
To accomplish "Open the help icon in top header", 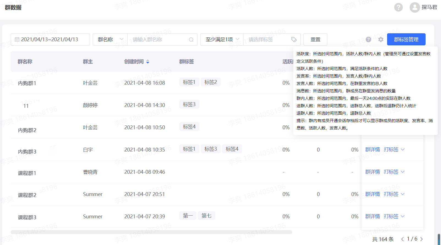I will click(398, 7).
